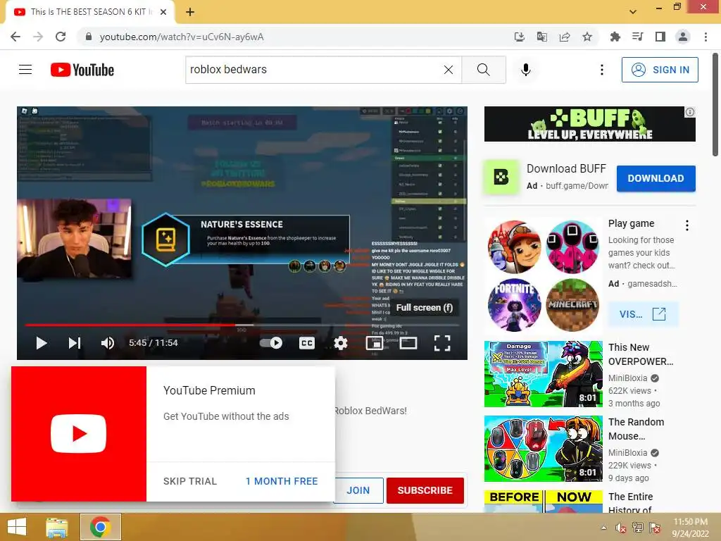
Task: Enable theater mode
Action: 408,343
